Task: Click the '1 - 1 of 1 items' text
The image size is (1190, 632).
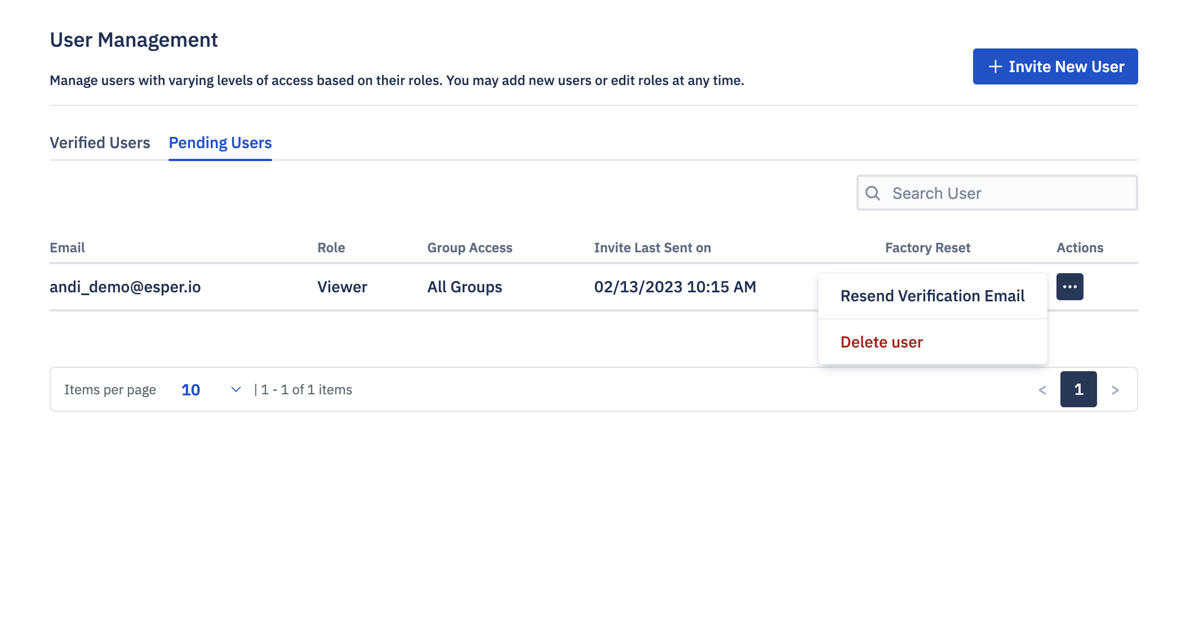Action: pyautogui.click(x=307, y=390)
